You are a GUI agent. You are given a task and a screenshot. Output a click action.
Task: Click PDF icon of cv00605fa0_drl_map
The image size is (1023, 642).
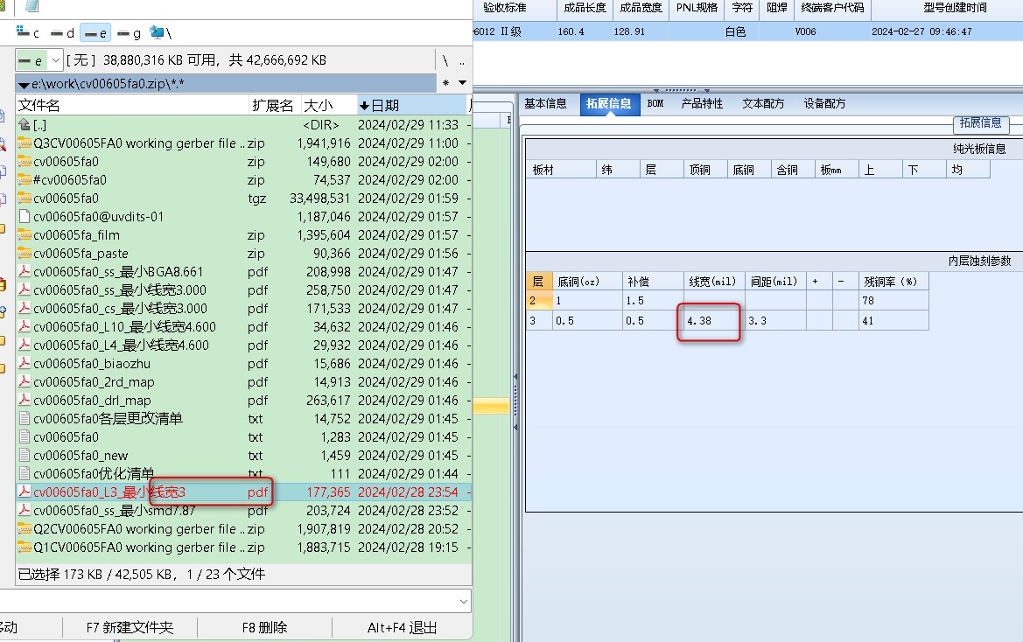(25, 400)
